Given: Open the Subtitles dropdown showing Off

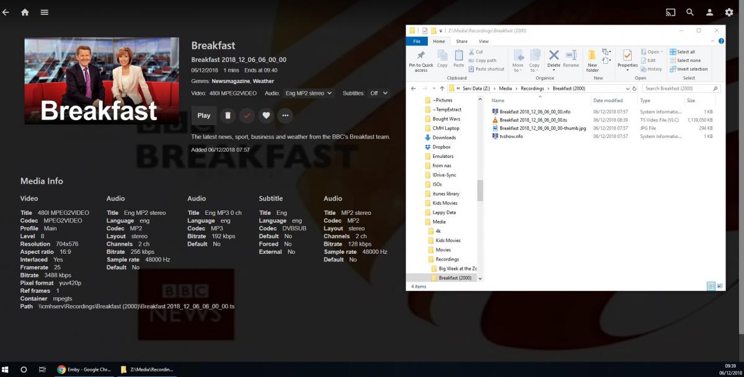Looking at the screenshot, I should [378, 93].
